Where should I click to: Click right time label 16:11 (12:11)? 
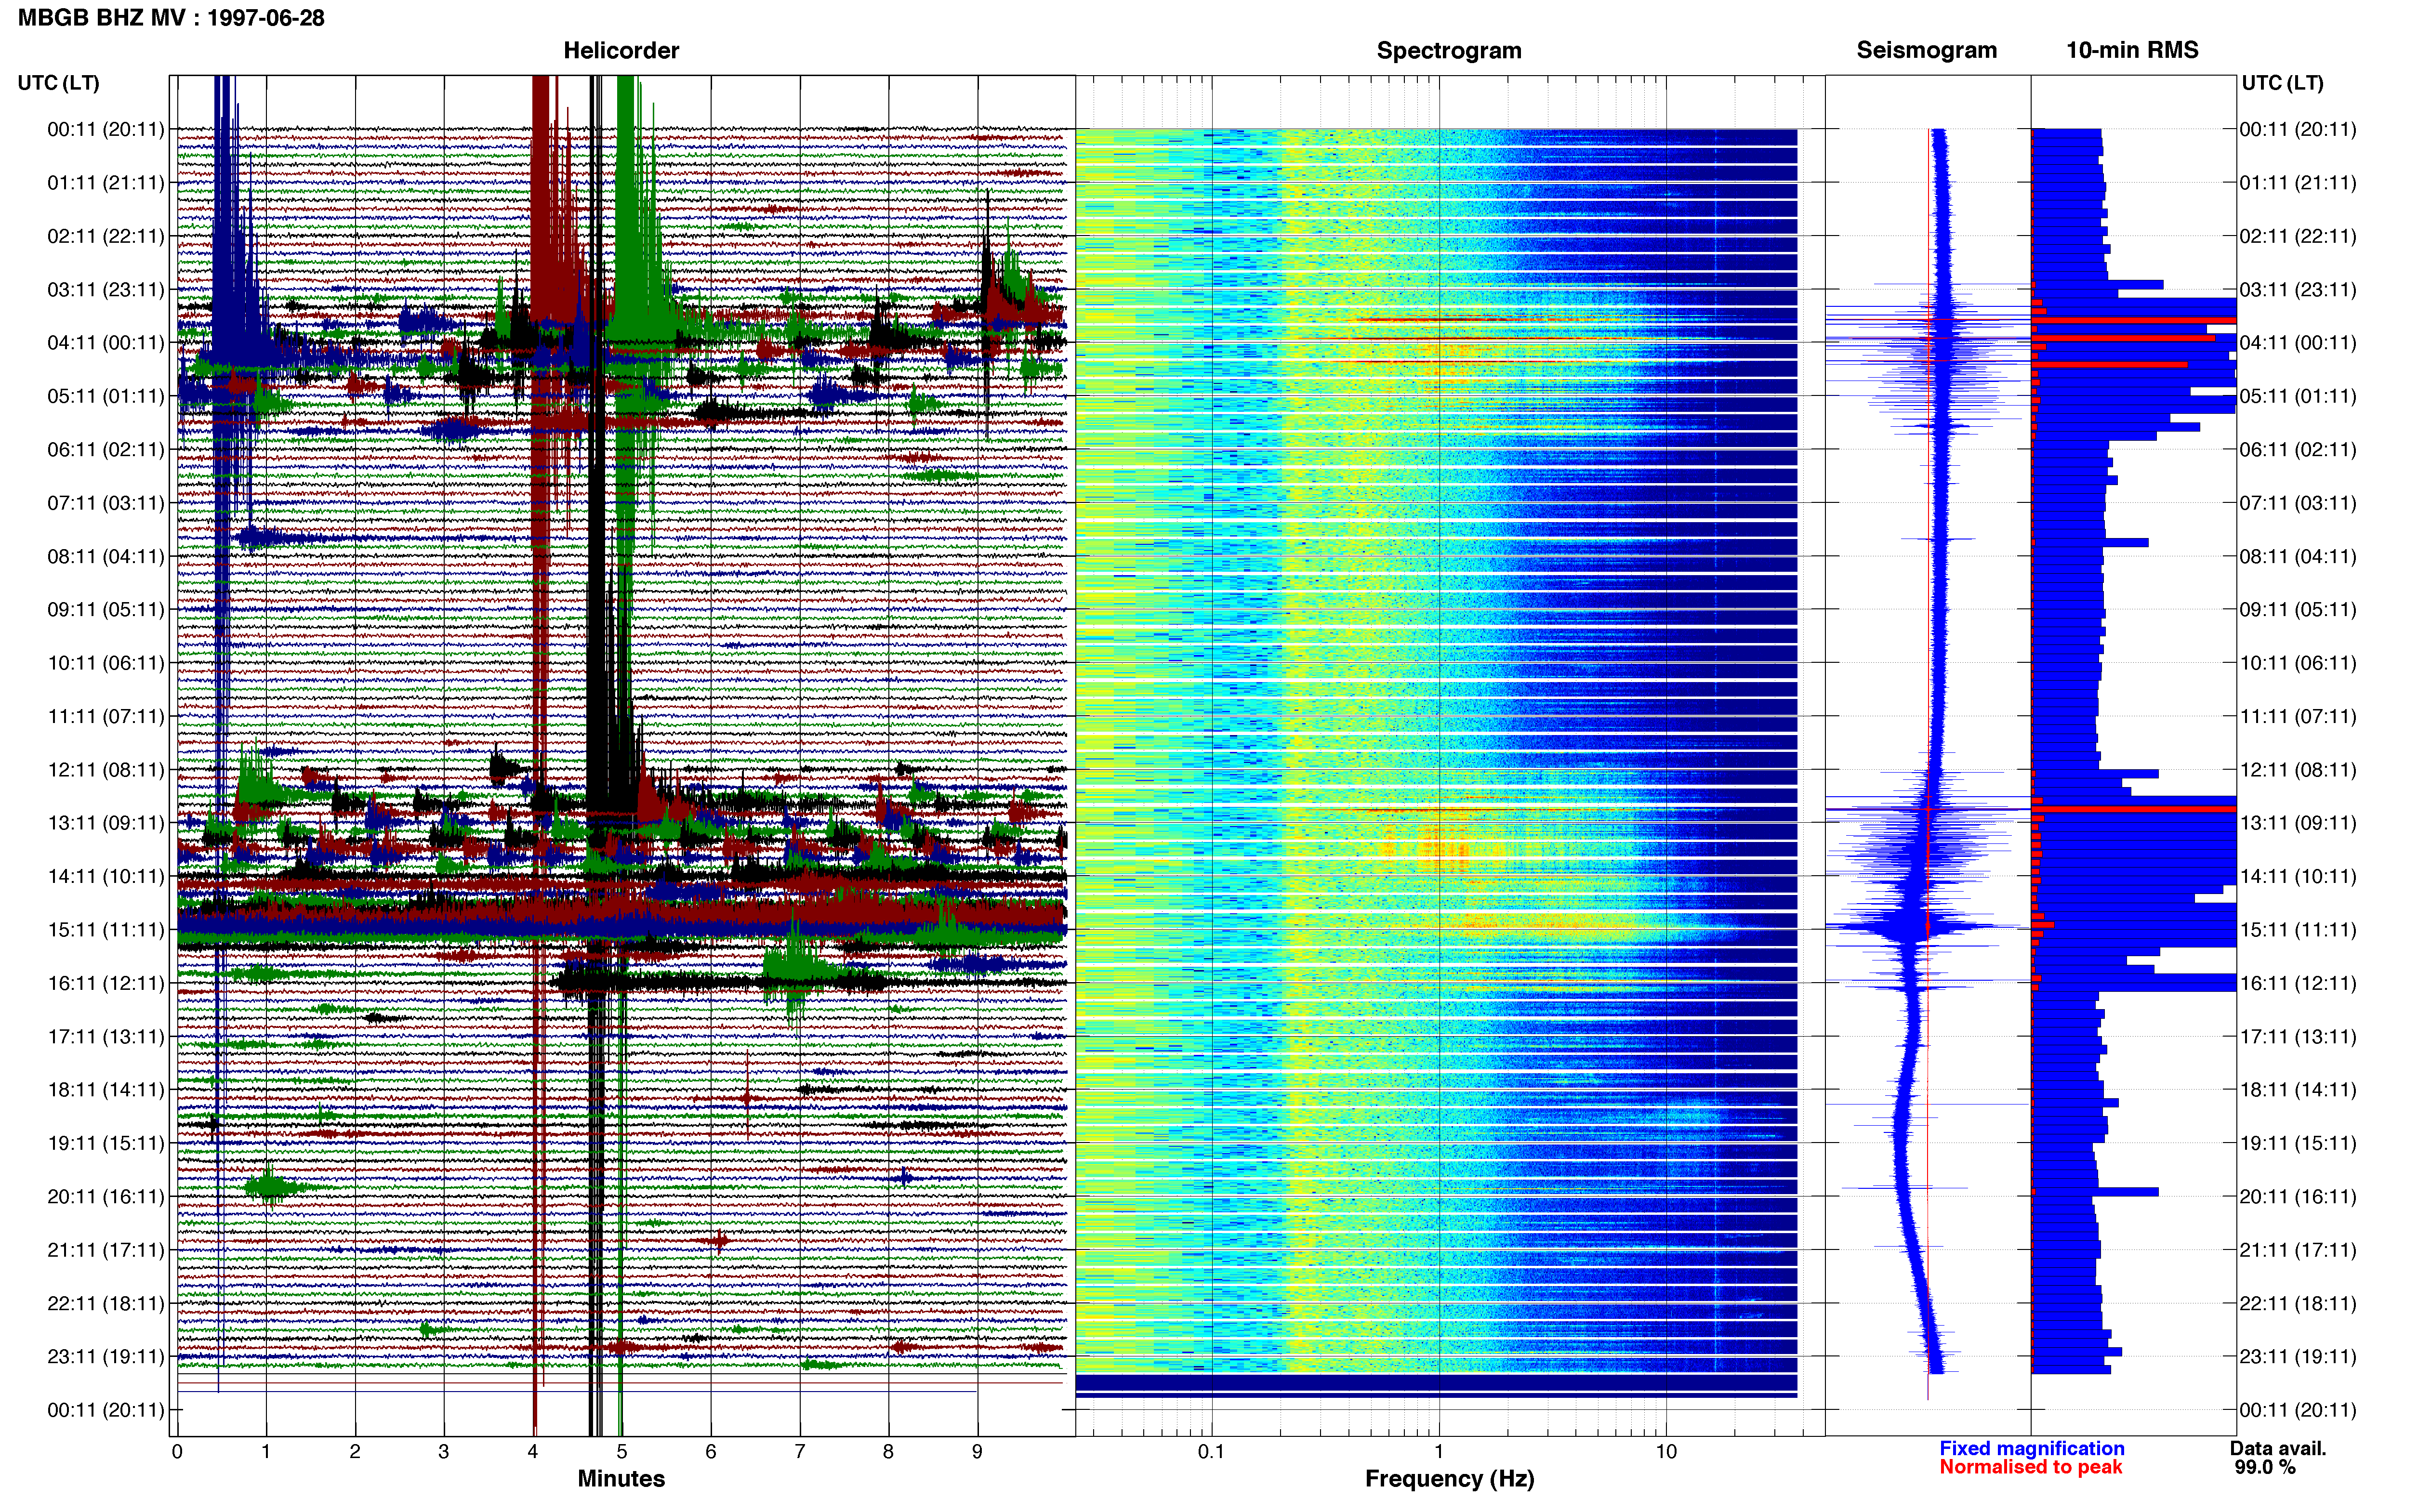click(2298, 983)
